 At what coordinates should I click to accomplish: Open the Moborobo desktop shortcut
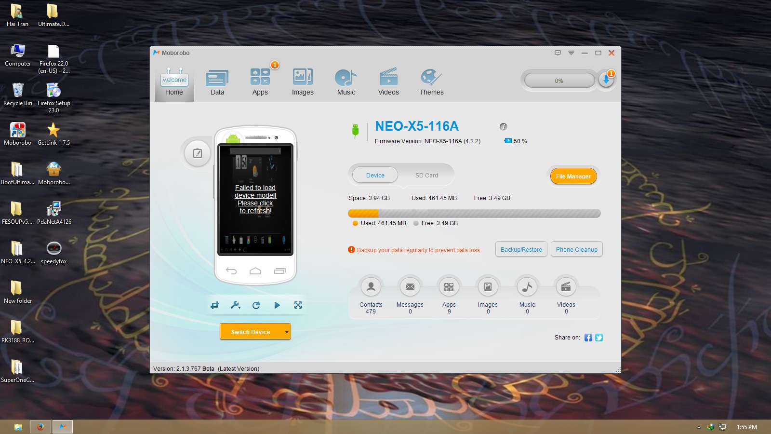tap(18, 134)
